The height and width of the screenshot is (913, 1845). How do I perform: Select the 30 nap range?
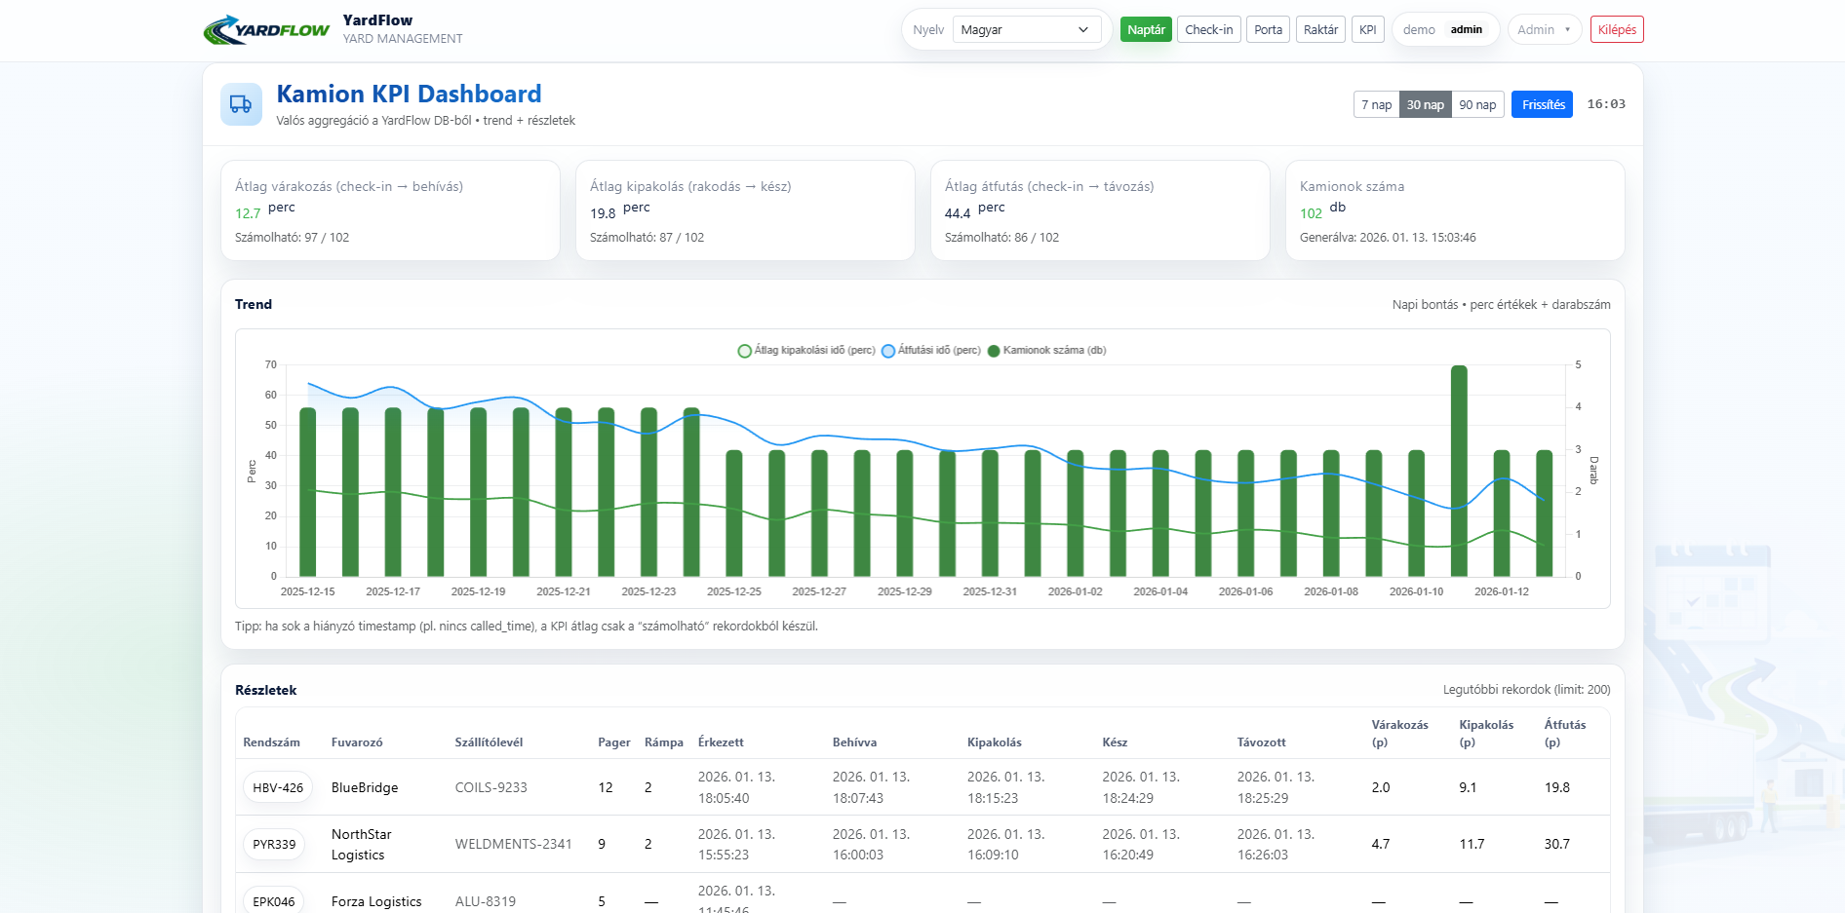[1425, 105]
